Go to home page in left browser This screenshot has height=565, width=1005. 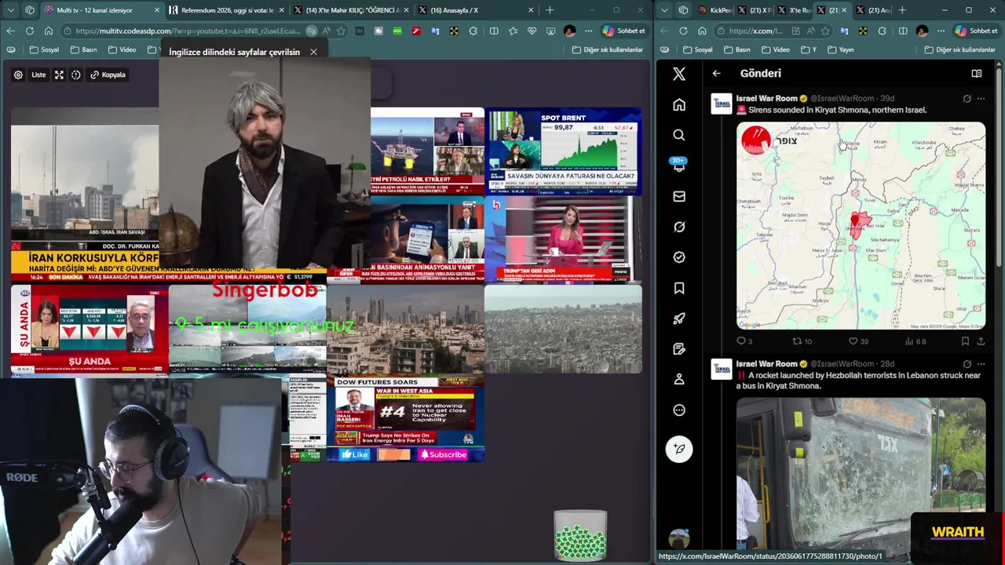coord(48,31)
